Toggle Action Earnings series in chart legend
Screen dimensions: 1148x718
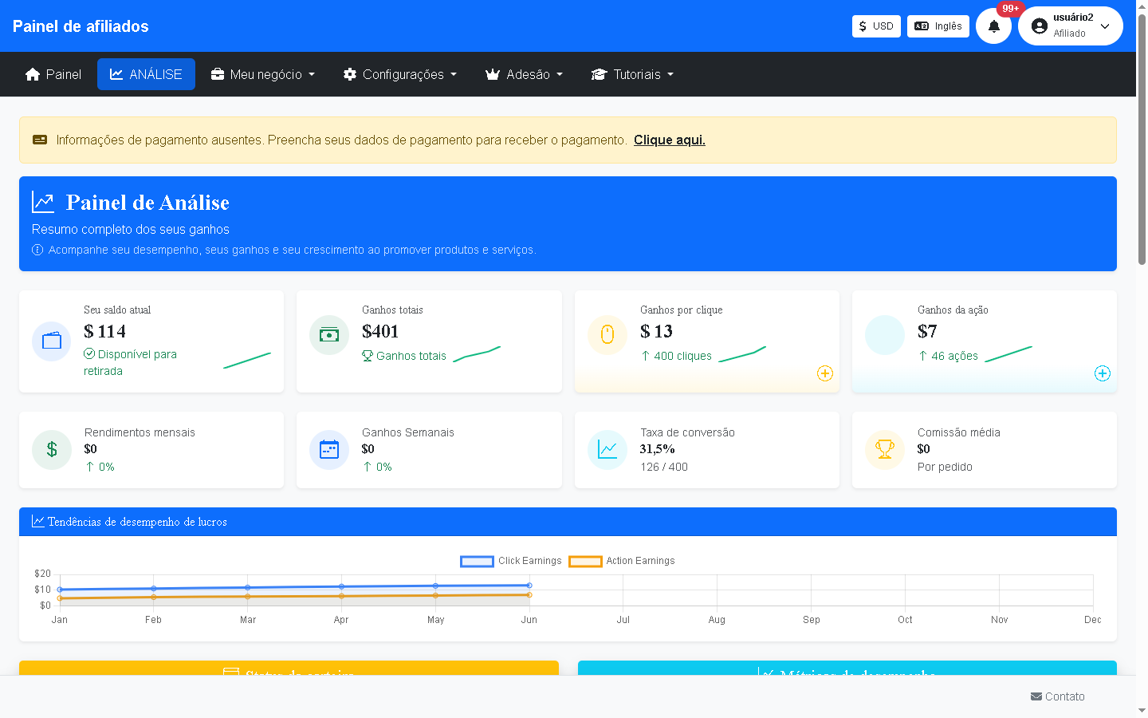(x=622, y=561)
